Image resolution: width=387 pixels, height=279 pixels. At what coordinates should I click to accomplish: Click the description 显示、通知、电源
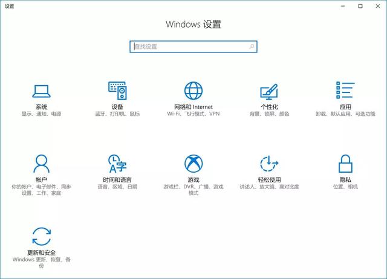coord(41,114)
